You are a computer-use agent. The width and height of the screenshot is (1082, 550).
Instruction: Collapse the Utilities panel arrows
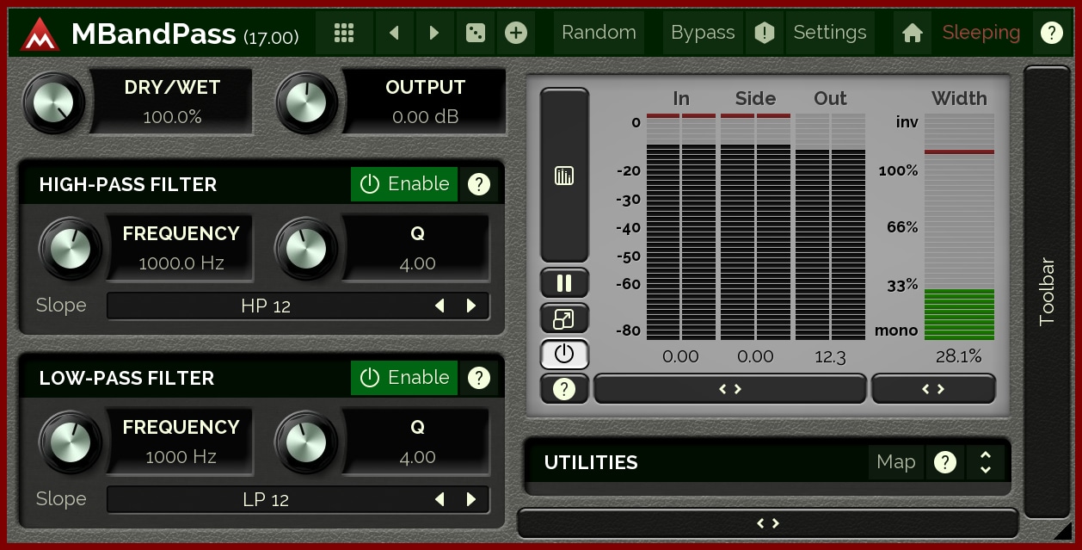click(x=986, y=463)
